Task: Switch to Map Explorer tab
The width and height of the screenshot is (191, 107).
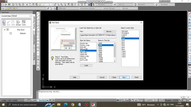Action: coord(34,39)
